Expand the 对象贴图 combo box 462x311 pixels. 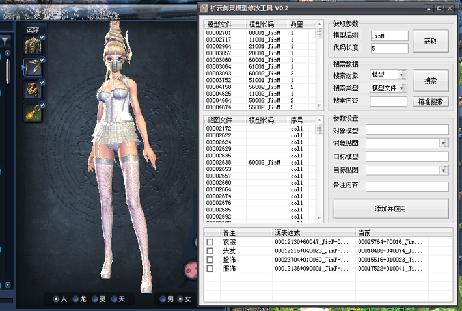click(x=443, y=143)
